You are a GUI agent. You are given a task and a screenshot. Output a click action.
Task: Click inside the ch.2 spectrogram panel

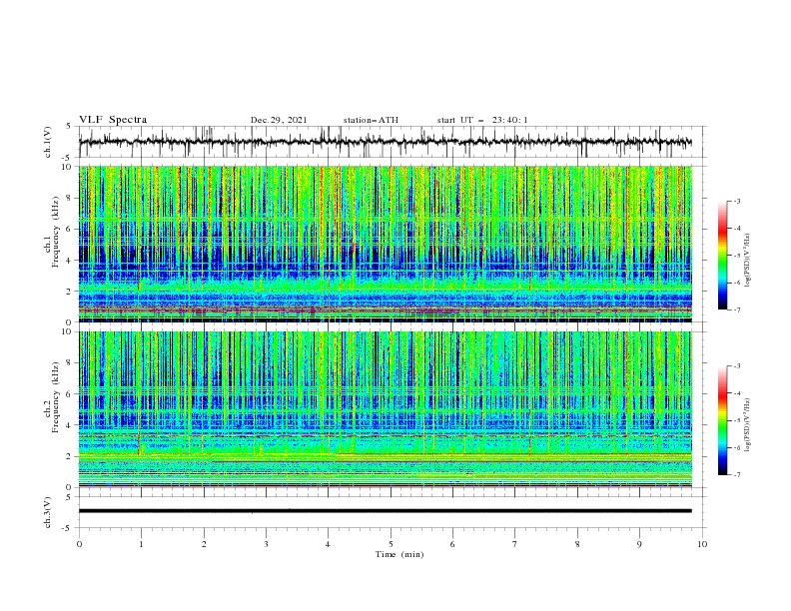click(x=385, y=409)
